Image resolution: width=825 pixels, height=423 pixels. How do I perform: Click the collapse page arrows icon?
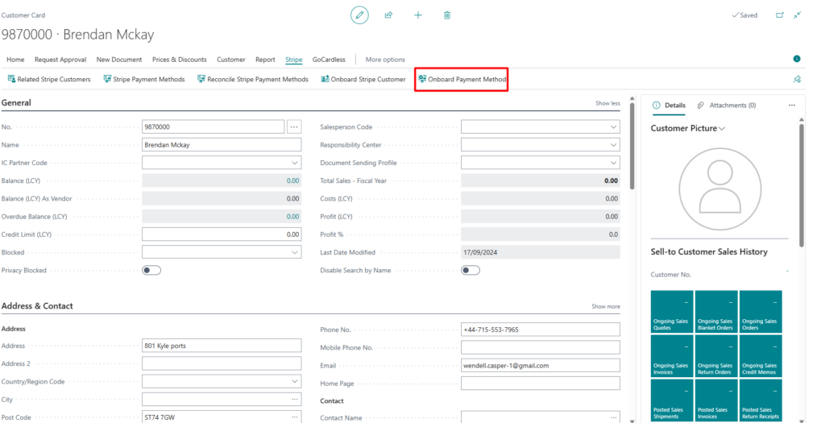(798, 15)
